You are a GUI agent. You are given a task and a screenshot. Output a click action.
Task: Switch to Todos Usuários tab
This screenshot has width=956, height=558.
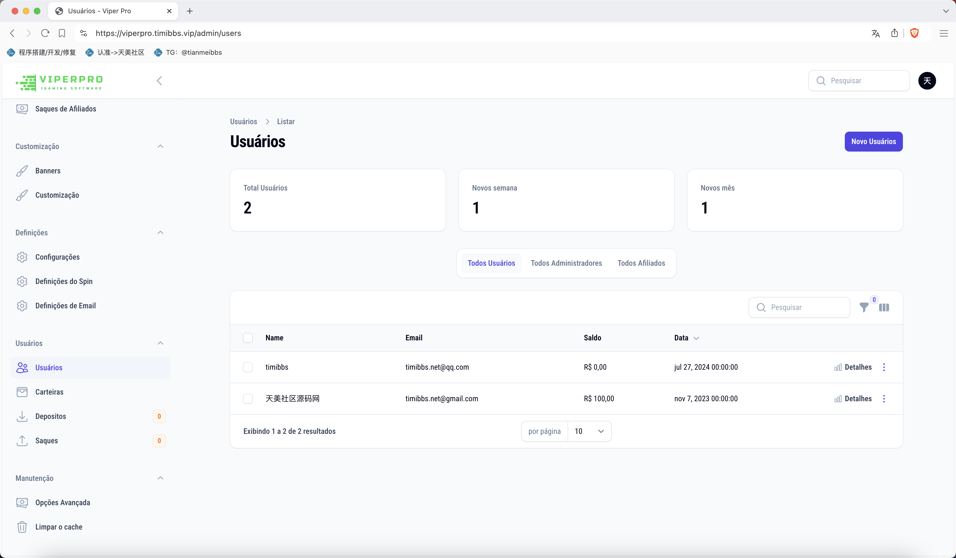point(491,263)
